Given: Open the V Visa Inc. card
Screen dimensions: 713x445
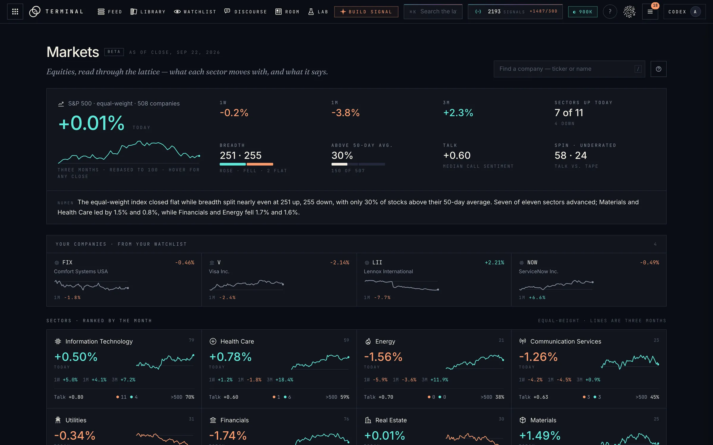Looking at the screenshot, I should (279, 279).
